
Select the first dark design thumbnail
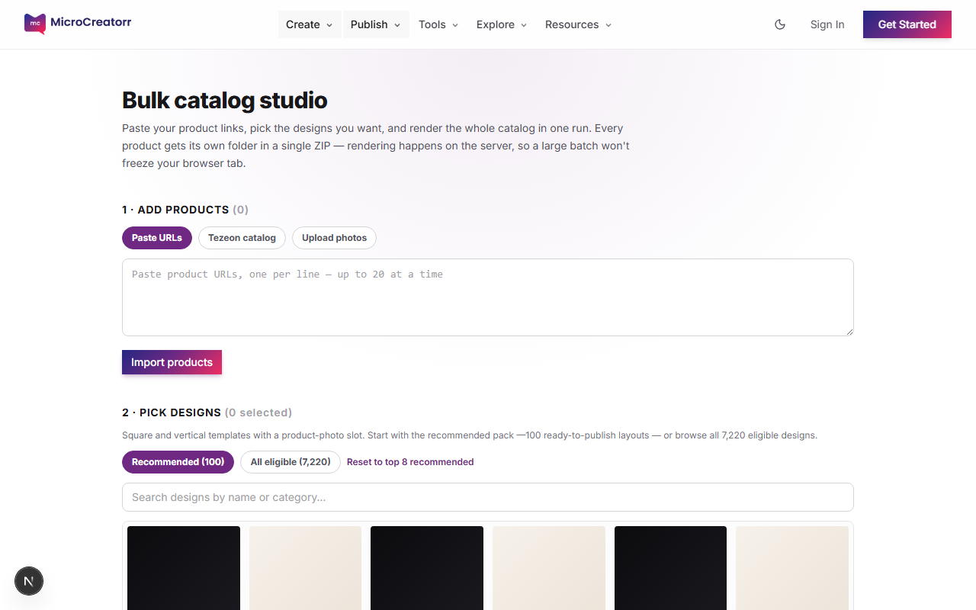click(184, 568)
